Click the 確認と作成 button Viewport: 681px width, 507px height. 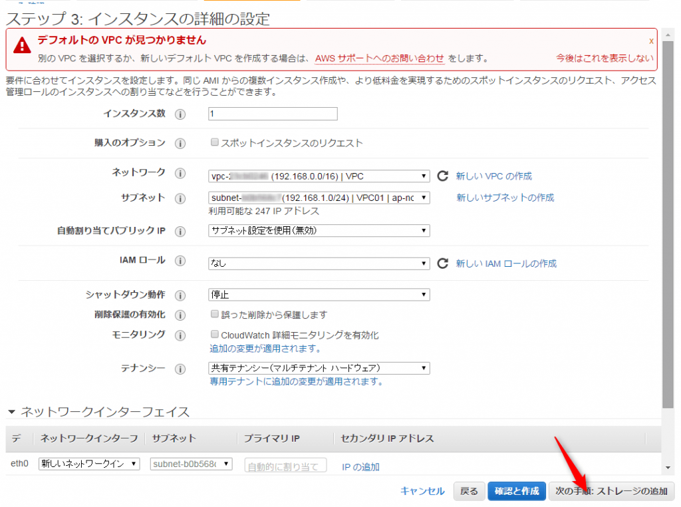(x=517, y=491)
